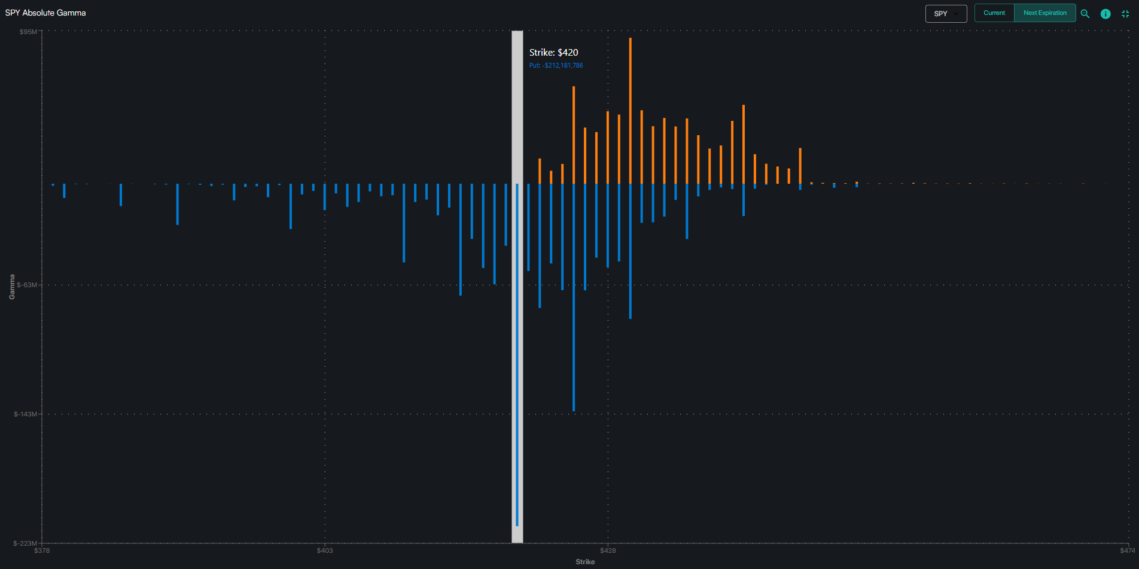Click the $378 strike axis label
Image resolution: width=1139 pixels, height=569 pixels.
click(x=42, y=550)
